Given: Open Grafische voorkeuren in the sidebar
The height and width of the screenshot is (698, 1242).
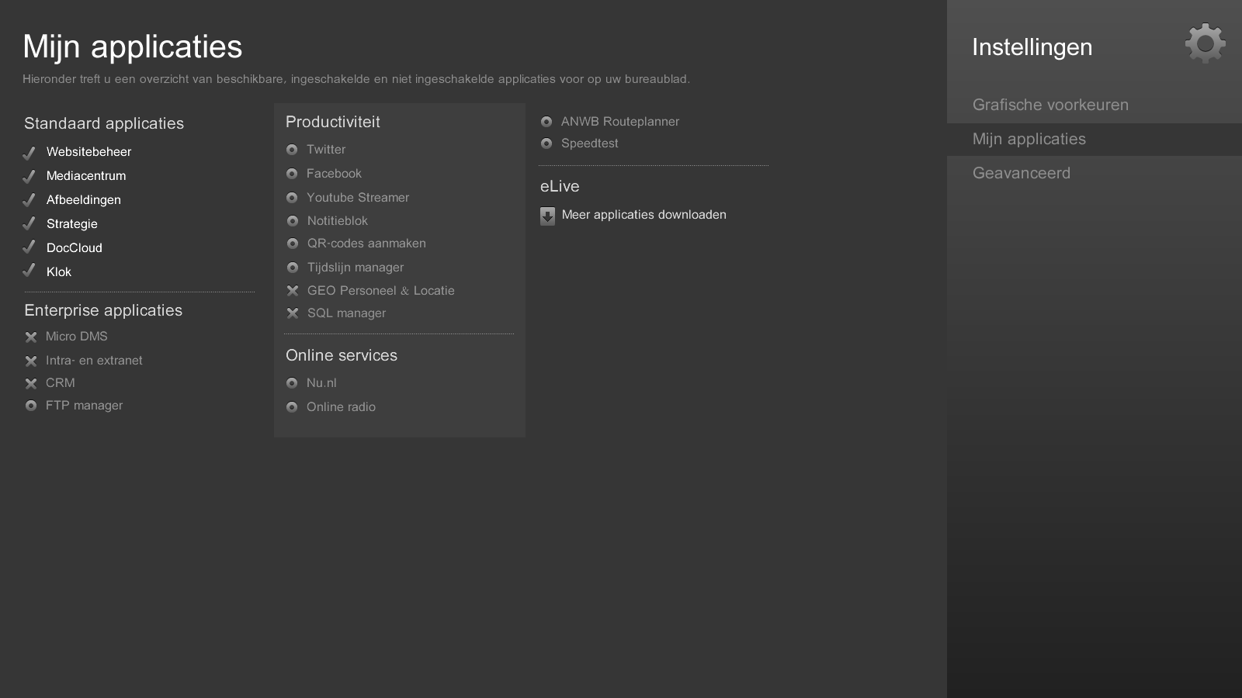Looking at the screenshot, I should point(1051,105).
